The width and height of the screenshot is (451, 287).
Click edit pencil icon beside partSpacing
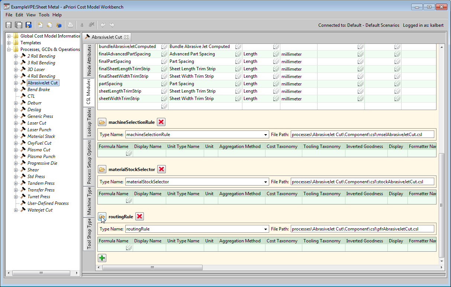click(x=164, y=84)
